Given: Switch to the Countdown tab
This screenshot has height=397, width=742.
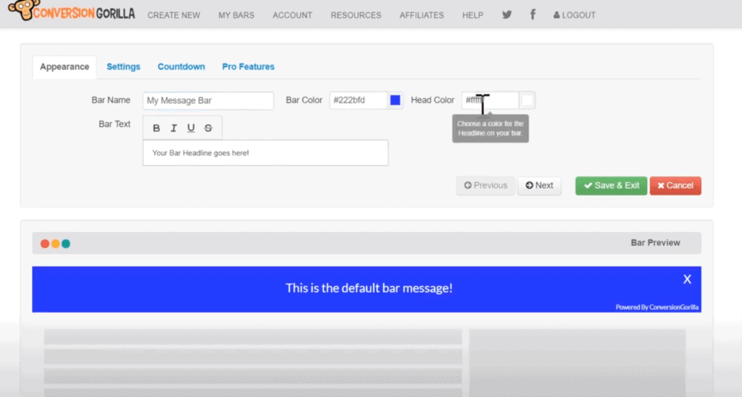Looking at the screenshot, I should pos(181,67).
